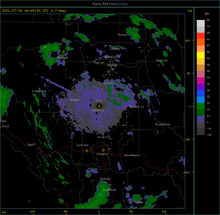
Task: Click the Banff label
Action: [32, 145]
